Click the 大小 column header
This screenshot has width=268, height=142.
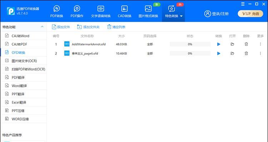tap(121, 36)
